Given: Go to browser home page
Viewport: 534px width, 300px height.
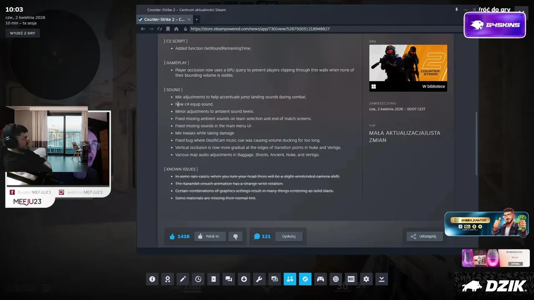Looking at the screenshot, I should (176, 29).
